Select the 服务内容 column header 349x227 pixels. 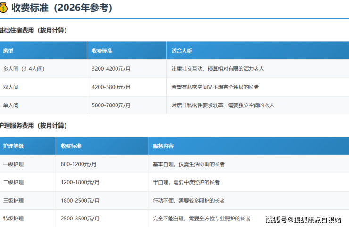coord(163,146)
